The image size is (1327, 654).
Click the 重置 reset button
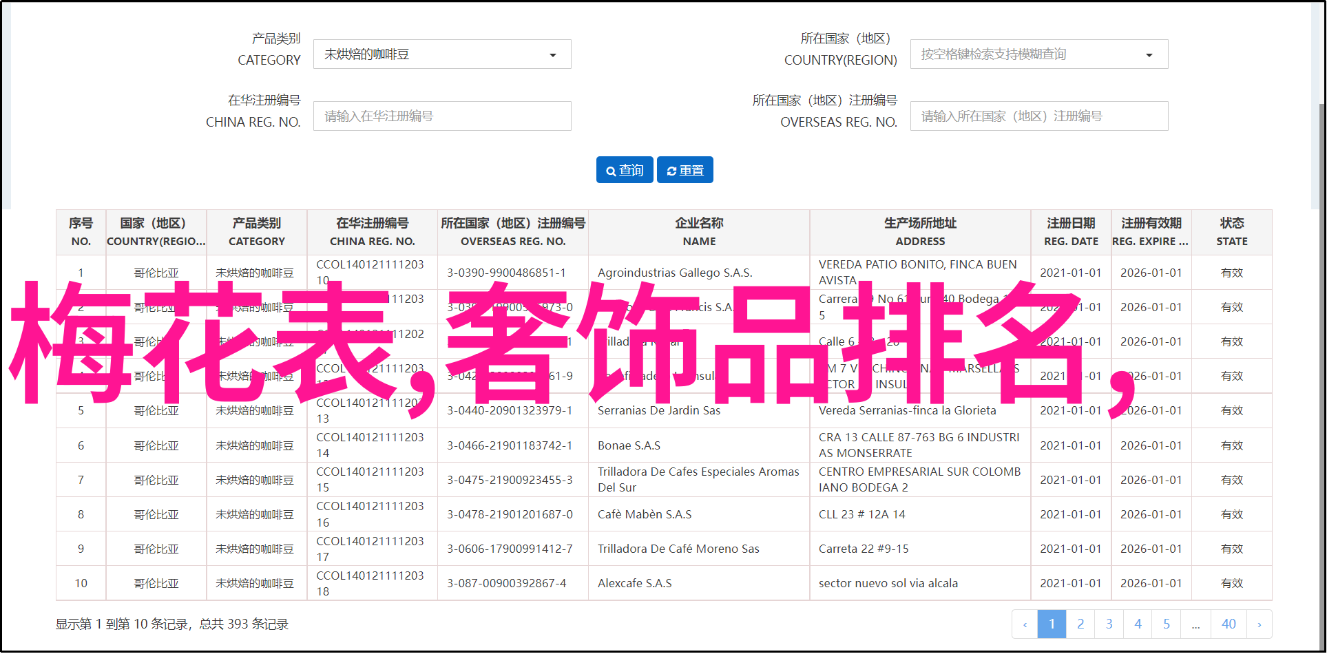[685, 170]
